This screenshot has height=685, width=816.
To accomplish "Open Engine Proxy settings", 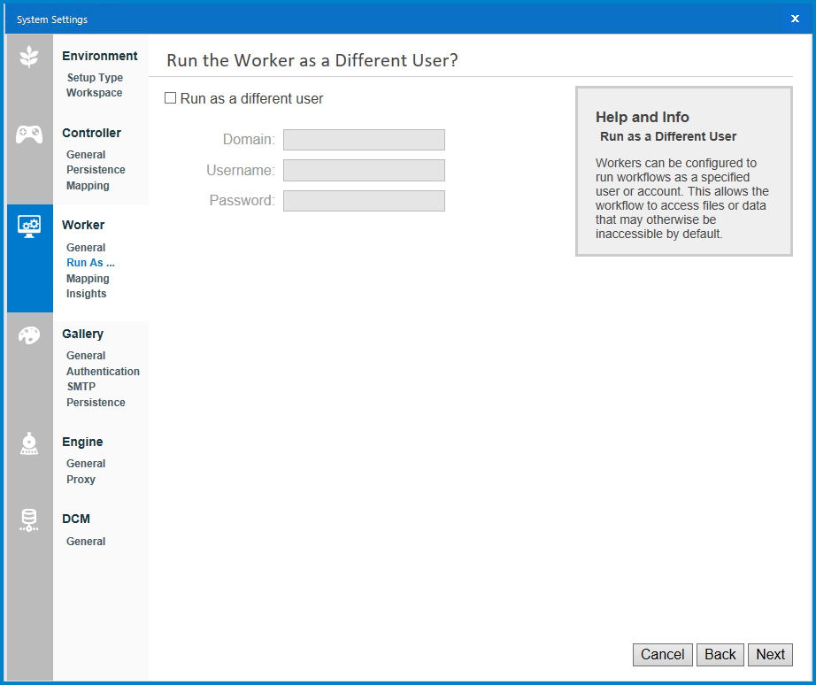I will click(x=80, y=479).
